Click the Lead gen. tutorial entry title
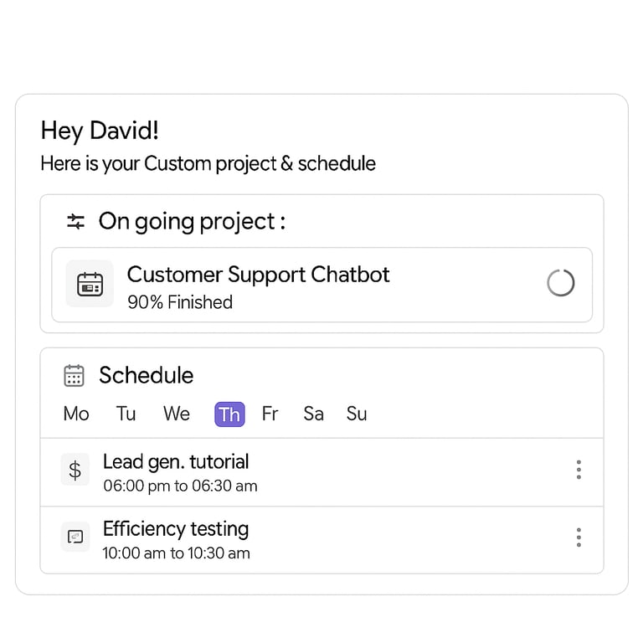Screen dimensions: 643x643 [176, 461]
